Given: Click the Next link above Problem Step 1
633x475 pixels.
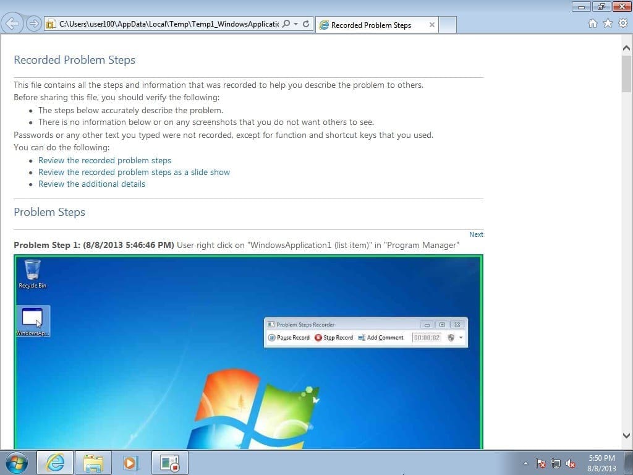Looking at the screenshot, I should coord(476,234).
